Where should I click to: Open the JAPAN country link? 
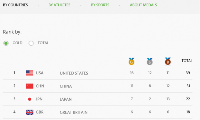(66, 99)
